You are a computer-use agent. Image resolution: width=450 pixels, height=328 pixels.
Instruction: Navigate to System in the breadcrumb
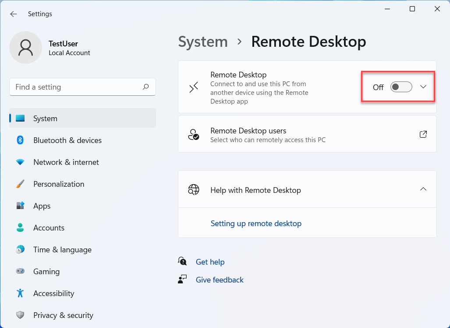(203, 42)
